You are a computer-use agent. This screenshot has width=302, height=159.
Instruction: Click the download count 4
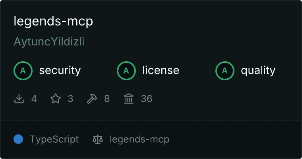[34, 99]
